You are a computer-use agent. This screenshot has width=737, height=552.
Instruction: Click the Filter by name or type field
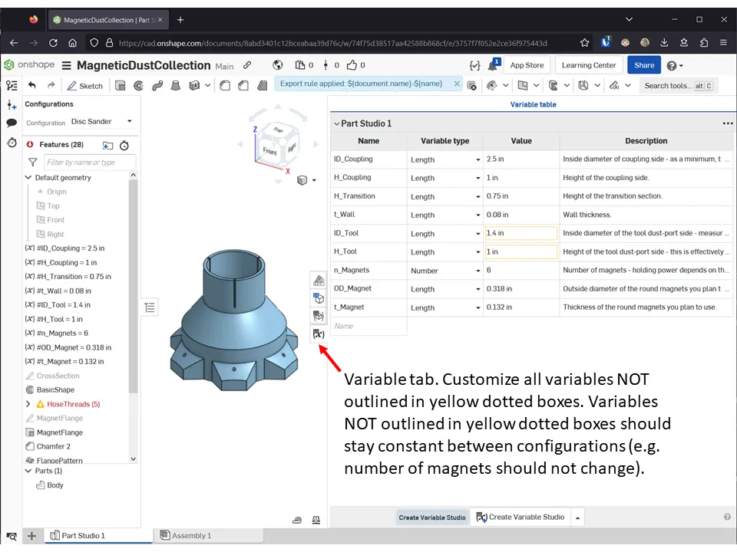tap(89, 162)
